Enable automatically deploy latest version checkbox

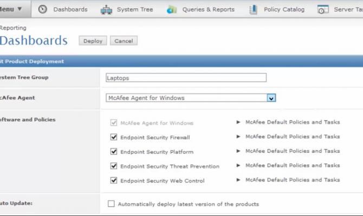click(112, 204)
